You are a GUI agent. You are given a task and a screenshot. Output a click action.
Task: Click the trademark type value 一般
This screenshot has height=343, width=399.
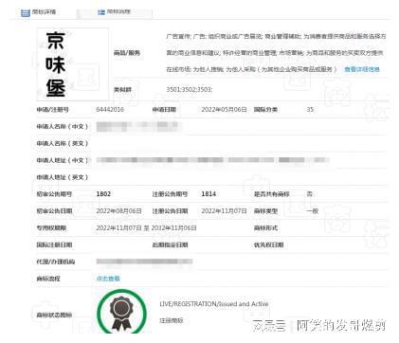pos(313,211)
